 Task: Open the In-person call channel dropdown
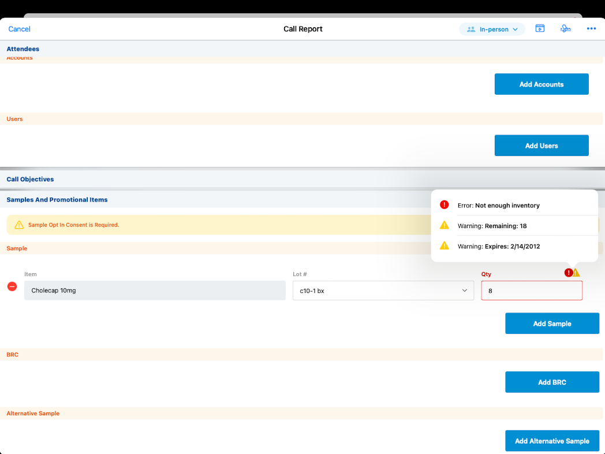[x=492, y=29]
